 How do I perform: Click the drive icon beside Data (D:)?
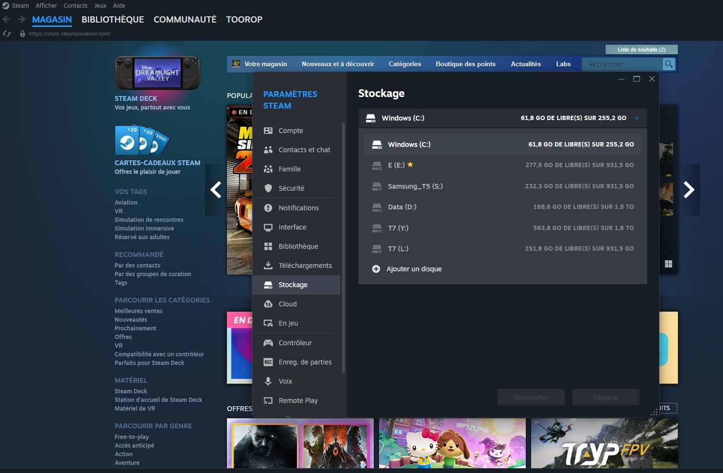377,207
